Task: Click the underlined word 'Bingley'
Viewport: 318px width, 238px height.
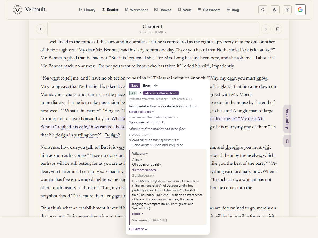Action: click(x=111, y=111)
